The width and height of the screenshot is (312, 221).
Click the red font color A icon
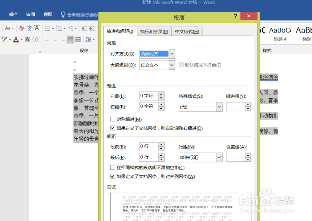[16, 39]
